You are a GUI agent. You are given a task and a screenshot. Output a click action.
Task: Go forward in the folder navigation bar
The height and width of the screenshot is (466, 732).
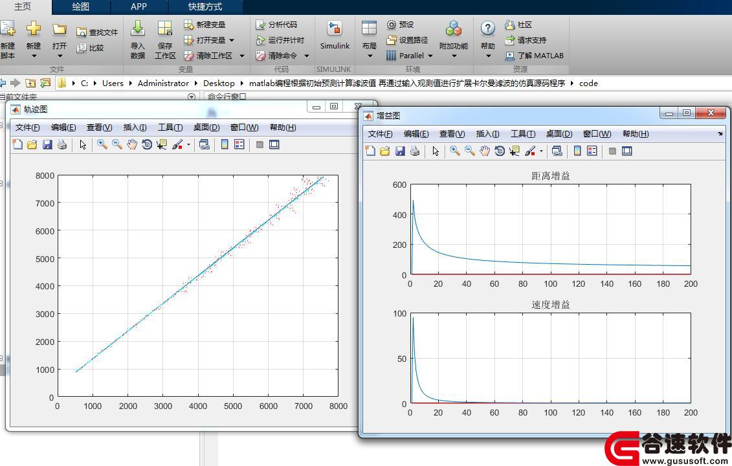(x=16, y=83)
